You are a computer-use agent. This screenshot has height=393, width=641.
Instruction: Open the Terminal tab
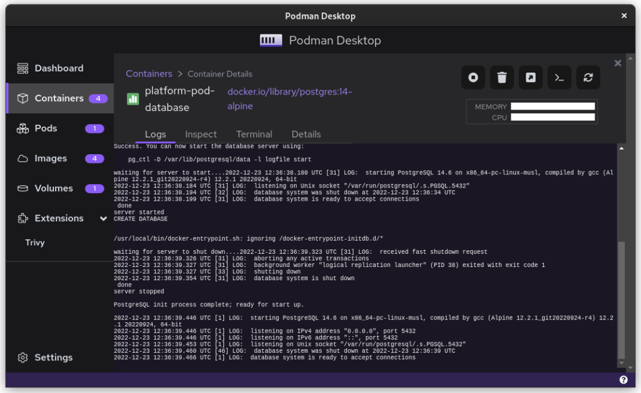coord(254,134)
